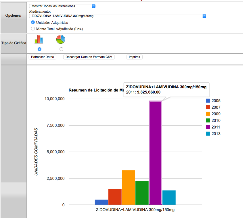
Task: Click the Refrescar Datos button
Action: [43, 57]
